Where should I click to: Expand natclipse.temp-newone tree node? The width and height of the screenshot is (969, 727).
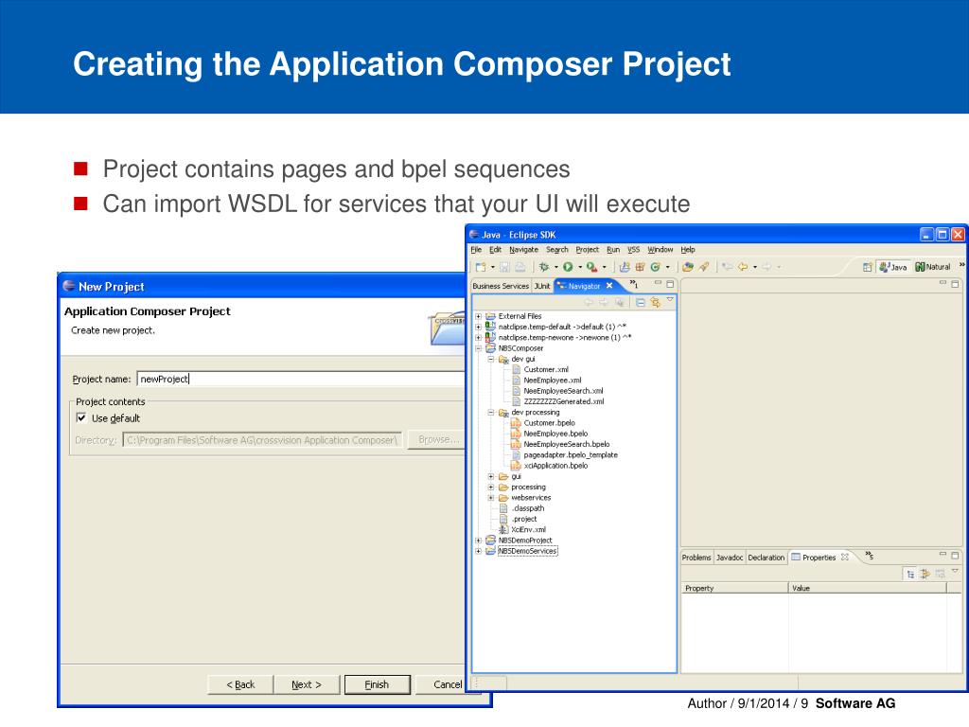pos(478,338)
